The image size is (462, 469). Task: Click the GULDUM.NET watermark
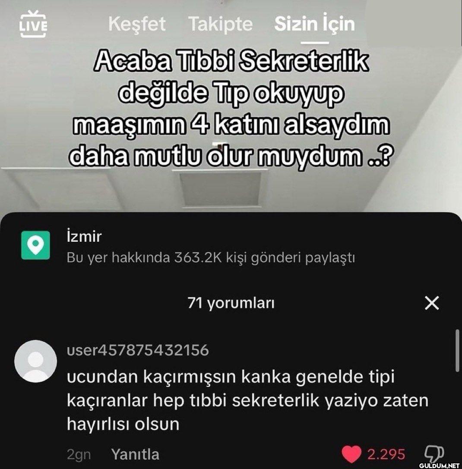(x=439, y=465)
